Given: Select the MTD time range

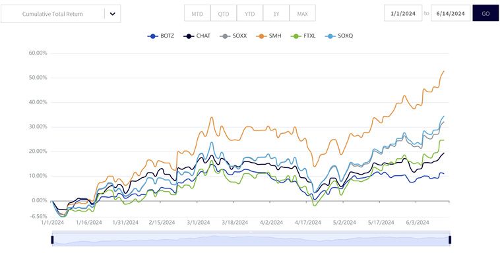Looking at the screenshot, I should tap(197, 14).
